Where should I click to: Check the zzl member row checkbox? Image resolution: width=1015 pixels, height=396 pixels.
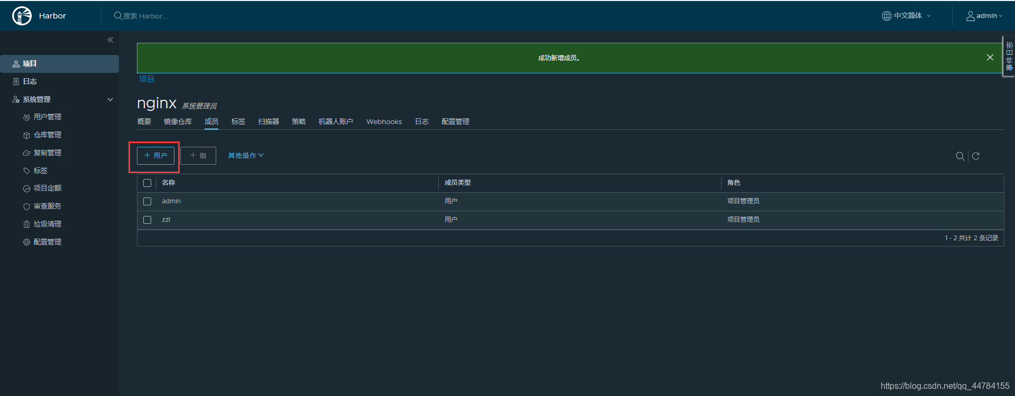[x=147, y=220]
